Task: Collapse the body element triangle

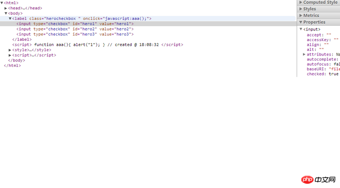Action: click(x=6, y=14)
